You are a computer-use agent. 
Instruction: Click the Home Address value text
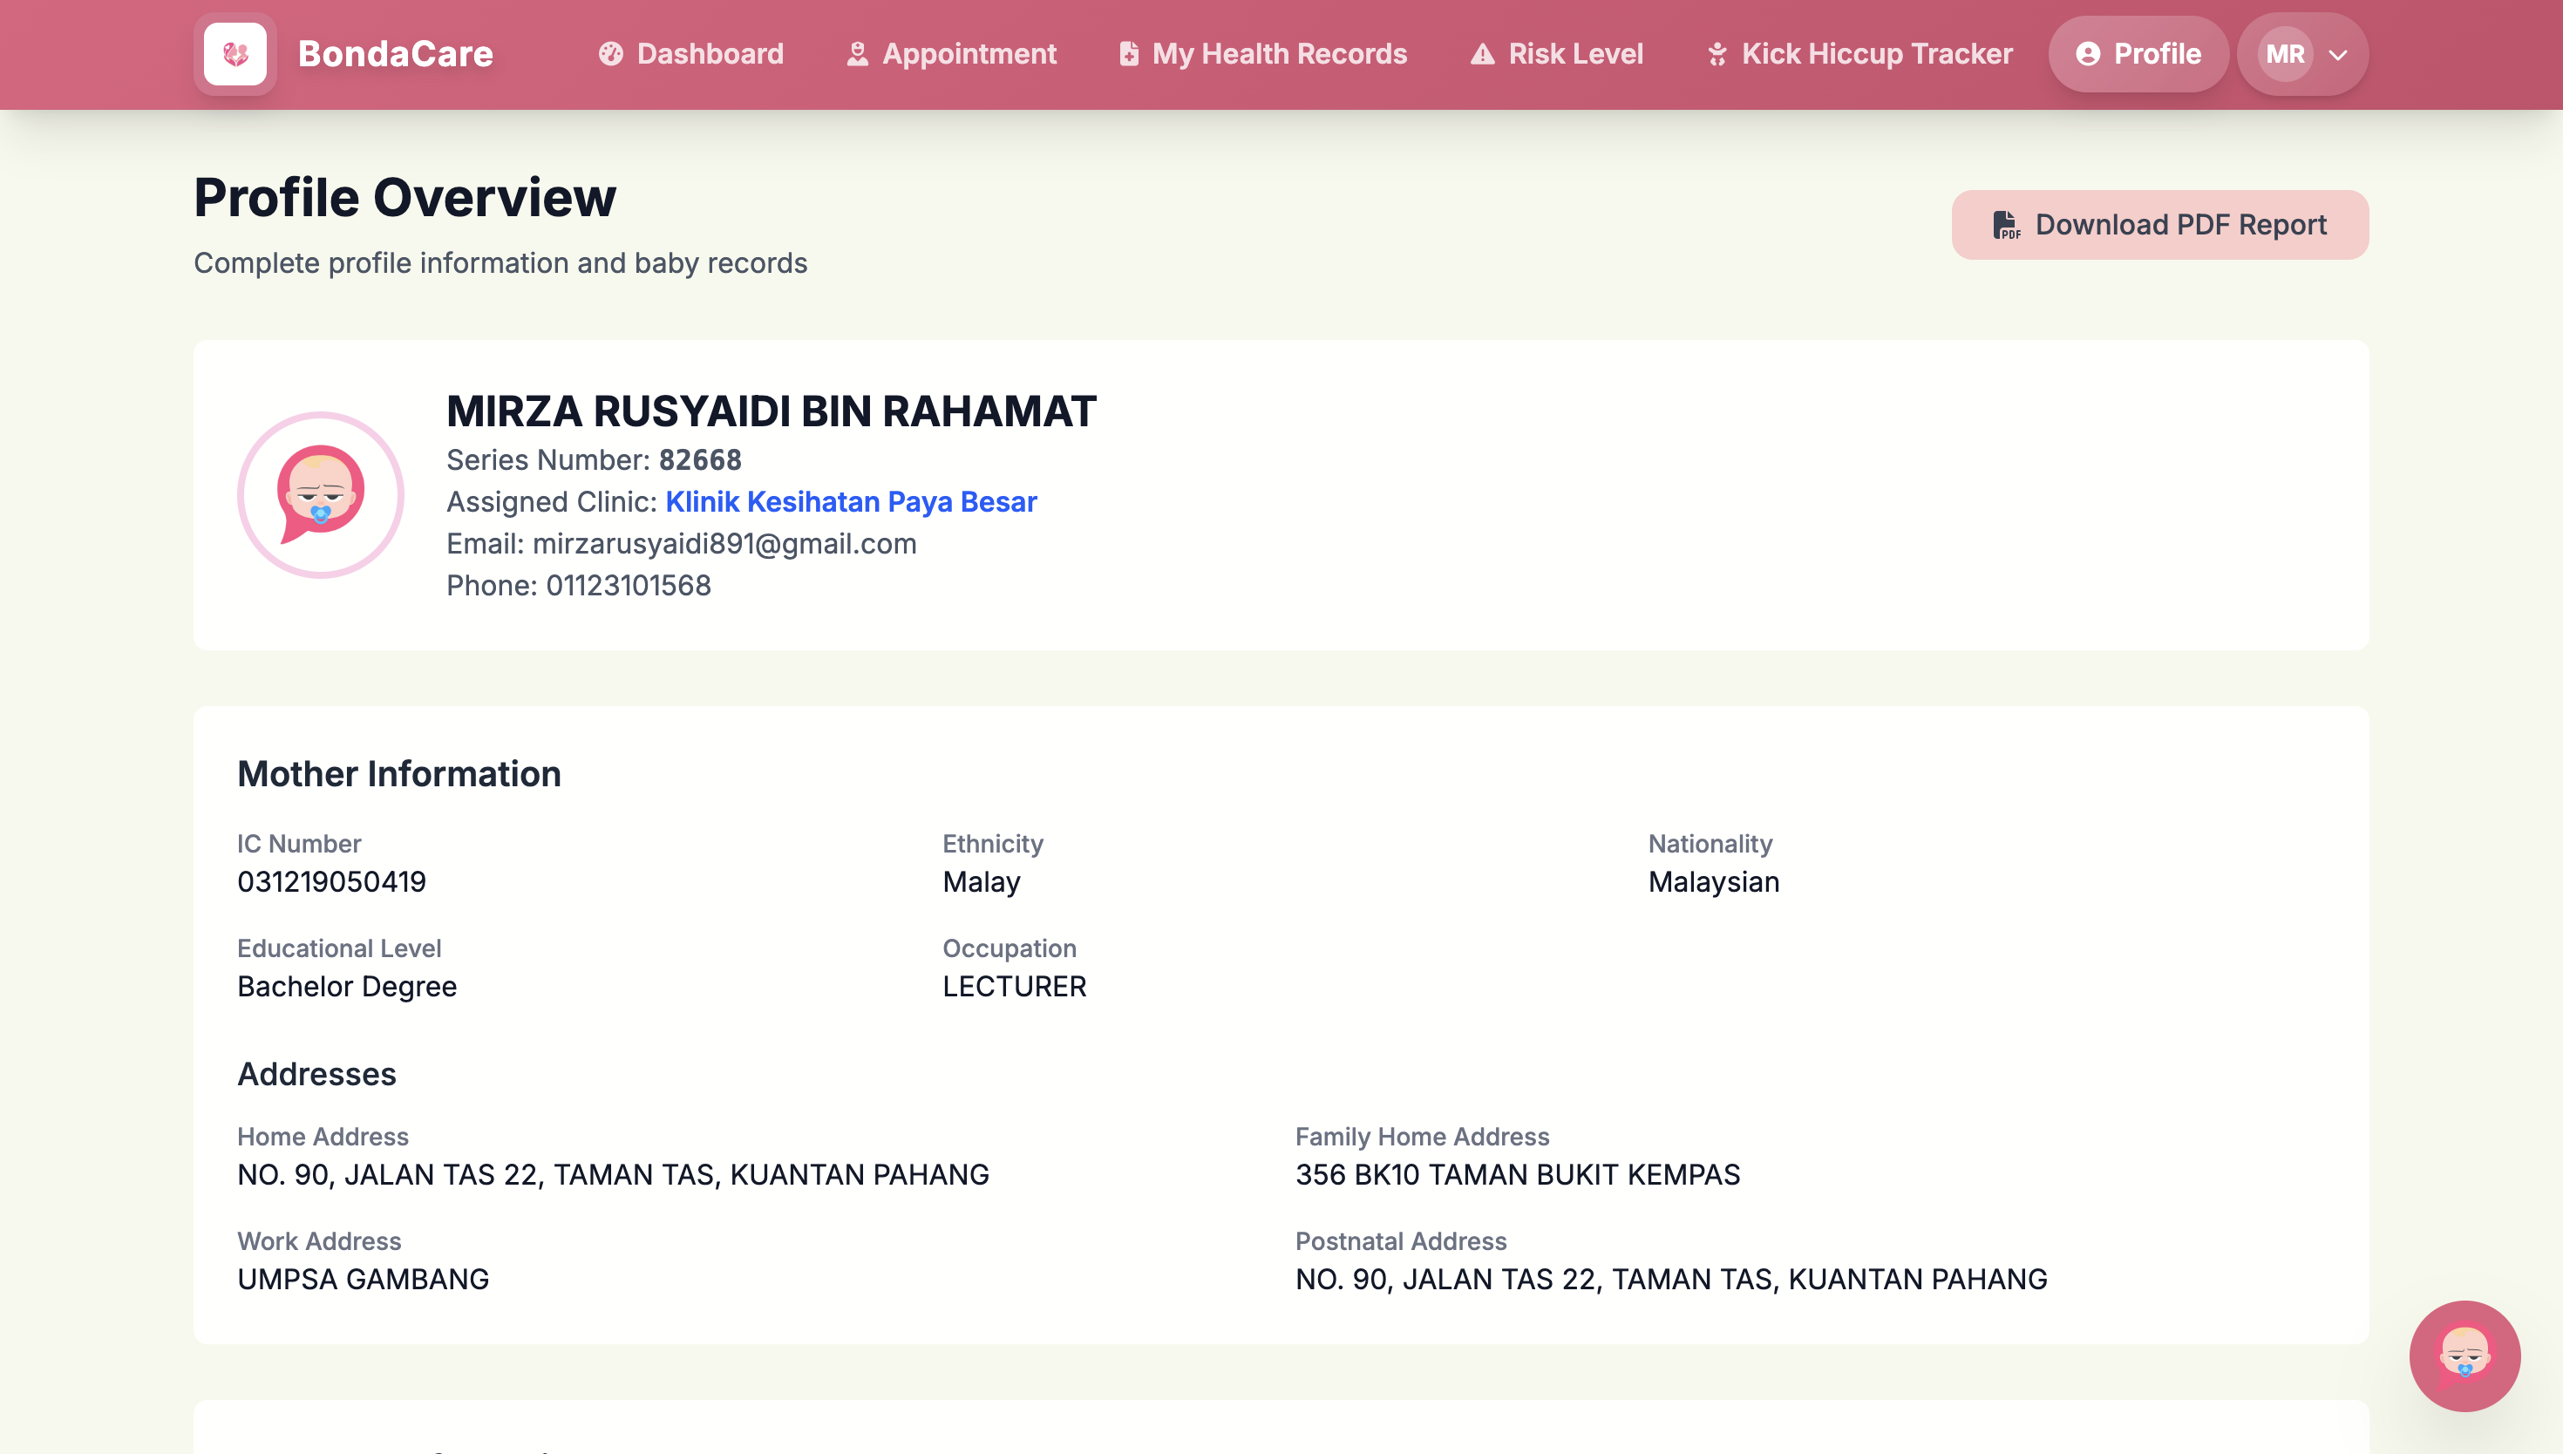(x=613, y=1174)
